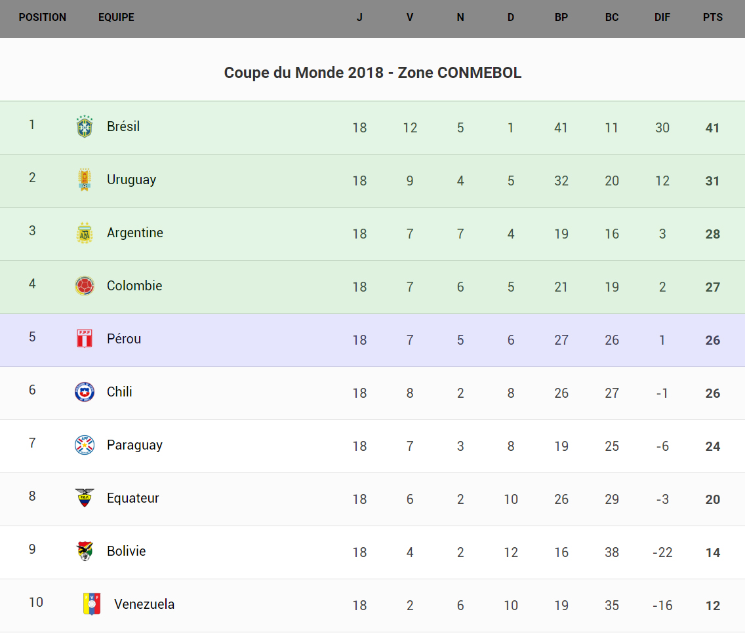745x635 pixels.
Task: Click the EQUIPE column header
Action: 116,18
